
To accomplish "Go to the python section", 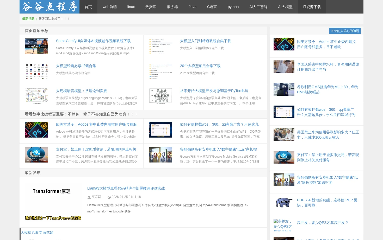I will tap(233, 7).
